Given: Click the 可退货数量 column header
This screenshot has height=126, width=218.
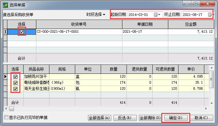Looking at the screenshot, I should [x=165, y=69].
